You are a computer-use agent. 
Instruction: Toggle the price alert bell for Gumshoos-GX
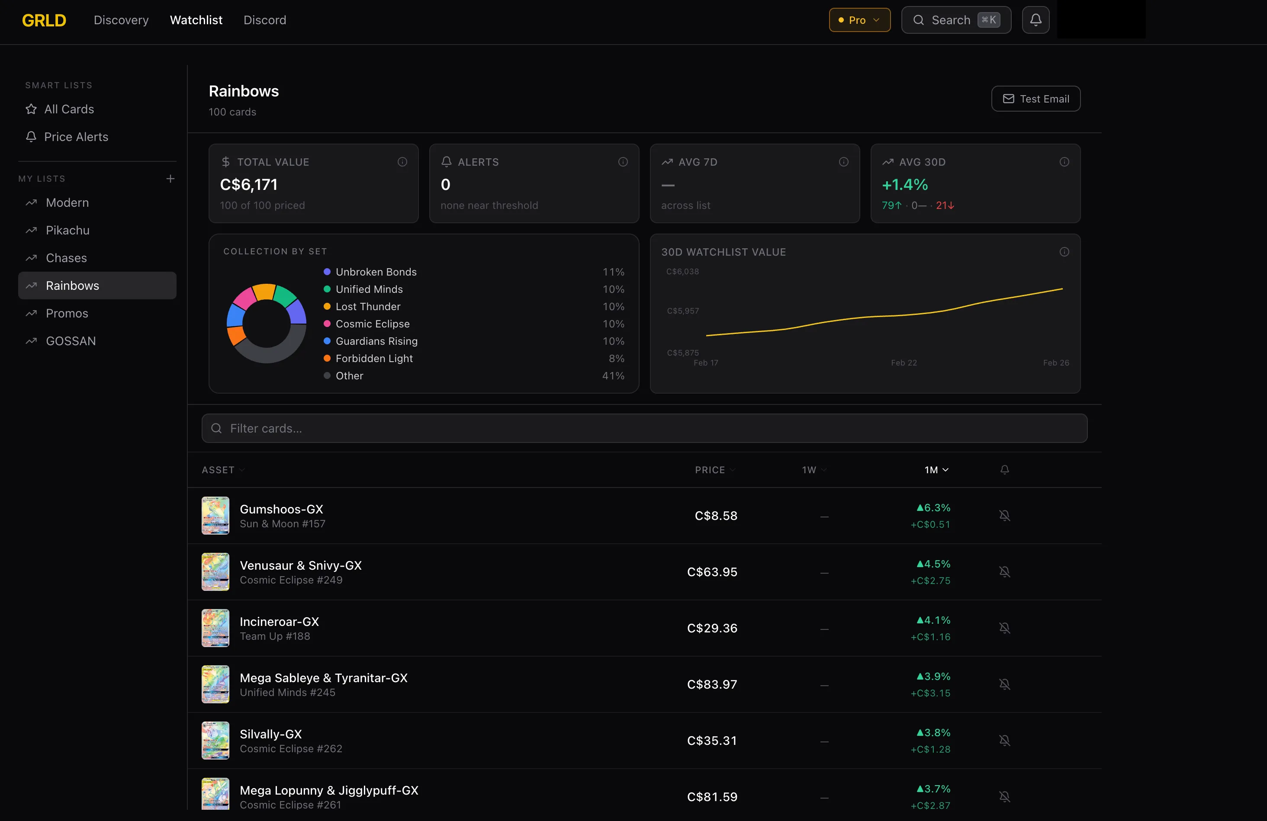1004,515
